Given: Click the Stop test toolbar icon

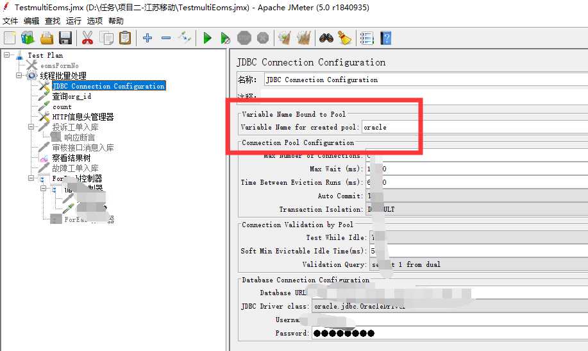Looking at the screenshot, I should tap(244, 38).
